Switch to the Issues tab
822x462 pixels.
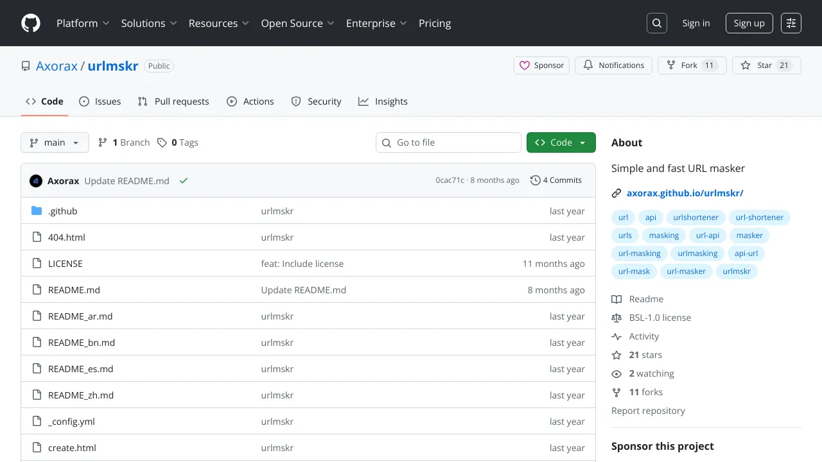coord(100,101)
